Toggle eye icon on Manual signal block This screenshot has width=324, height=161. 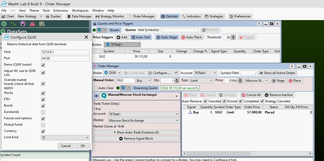point(96,96)
